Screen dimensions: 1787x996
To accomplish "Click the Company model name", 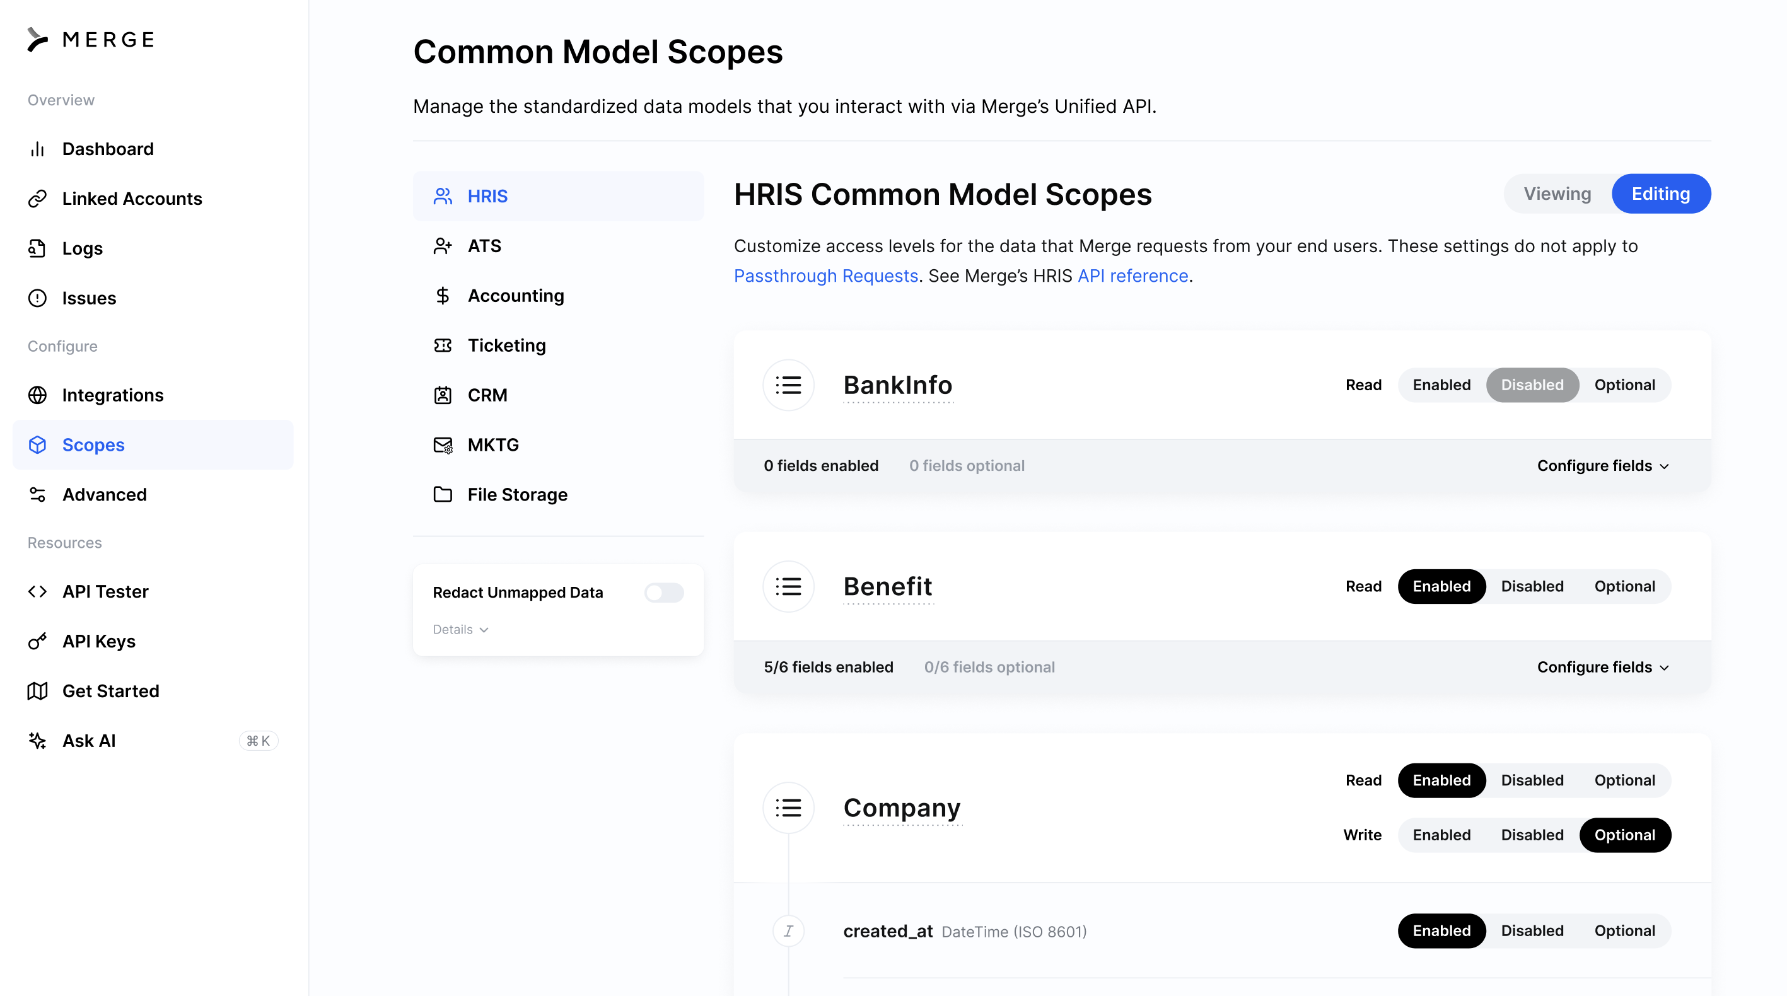I will [x=901, y=808].
